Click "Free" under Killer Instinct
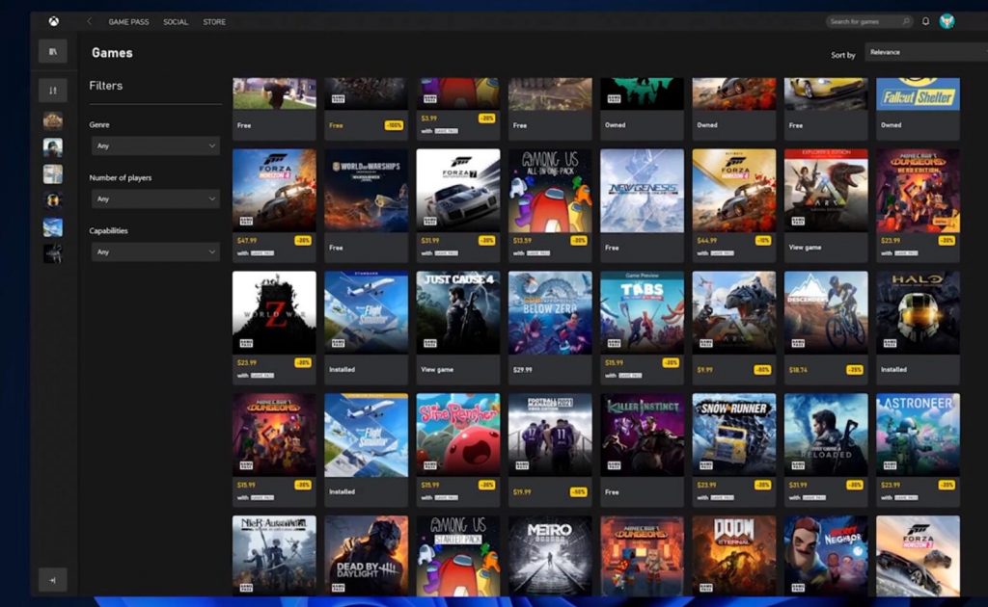 (x=612, y=492)
